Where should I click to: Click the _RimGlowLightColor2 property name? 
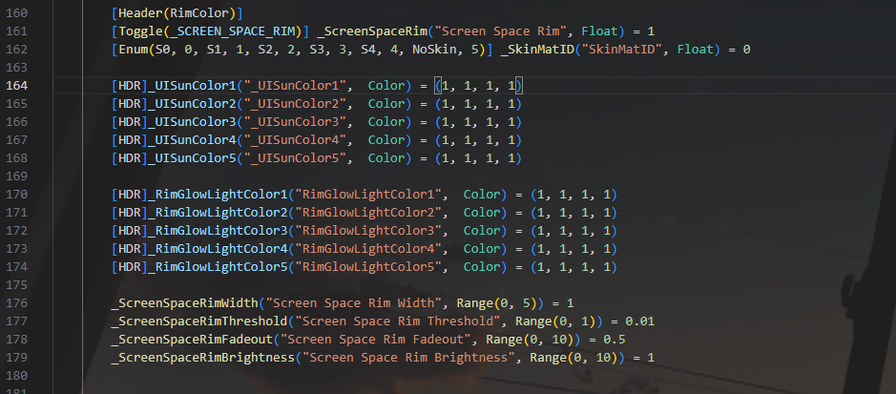click(x=219, y=212)
